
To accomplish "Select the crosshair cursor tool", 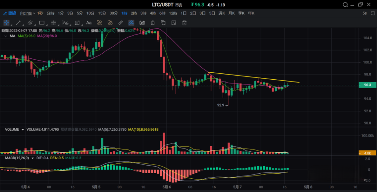I will (x=6, y=23).
